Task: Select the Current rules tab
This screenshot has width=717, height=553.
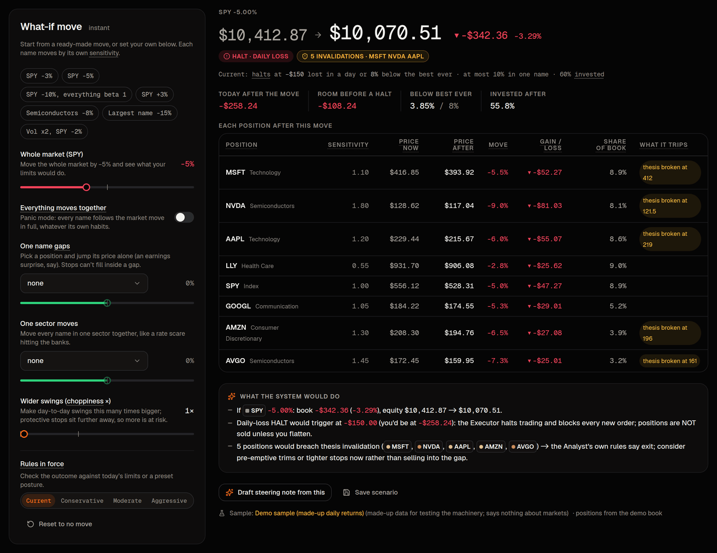Action: pyautogui.click(x=39, y=501)
